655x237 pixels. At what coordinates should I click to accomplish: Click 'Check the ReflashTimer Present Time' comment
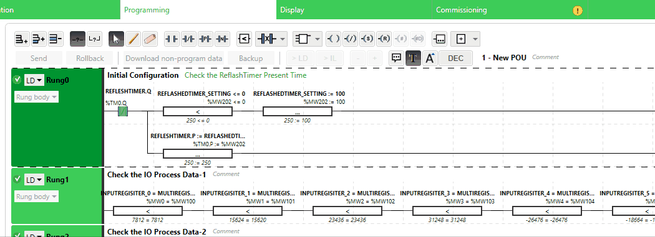coord(246,75)
